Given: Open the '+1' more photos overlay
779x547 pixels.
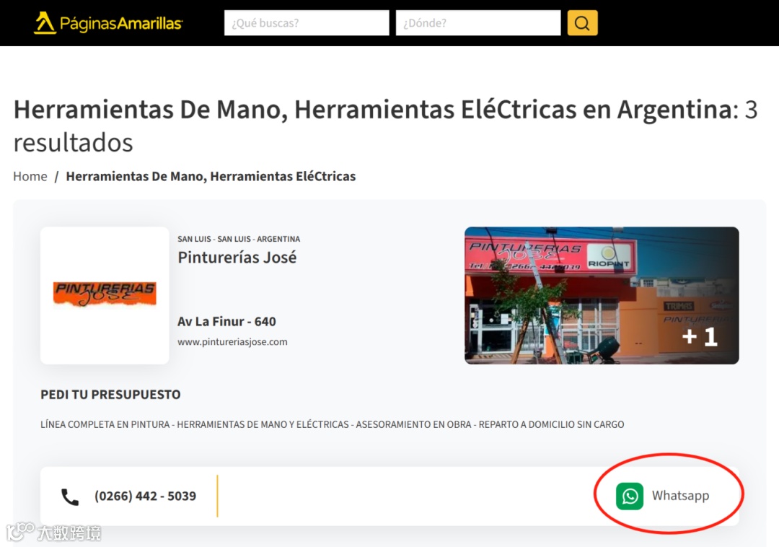Looking at the screenshot, I should coord(700,336).
